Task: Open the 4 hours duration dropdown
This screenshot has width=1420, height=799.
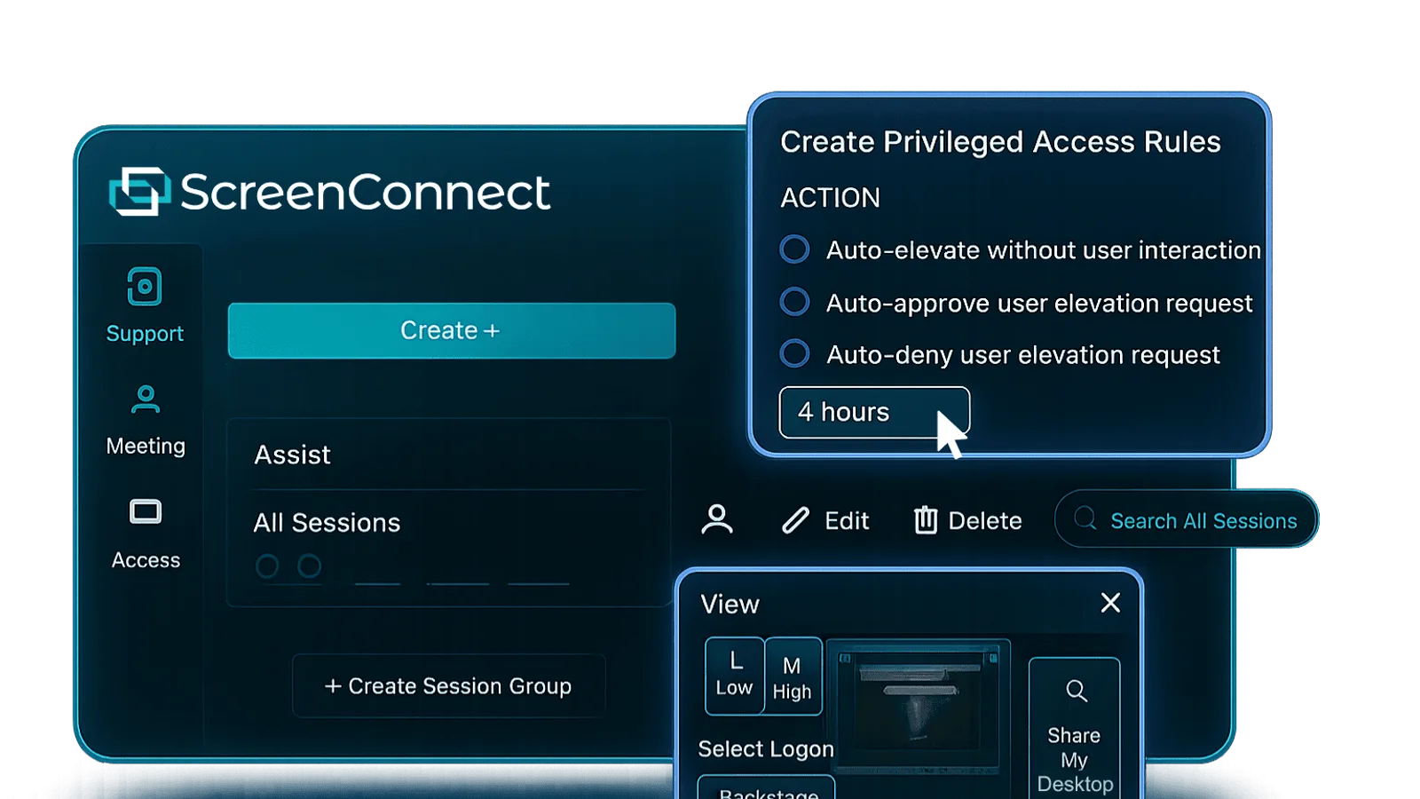Action: pos(874,412)
